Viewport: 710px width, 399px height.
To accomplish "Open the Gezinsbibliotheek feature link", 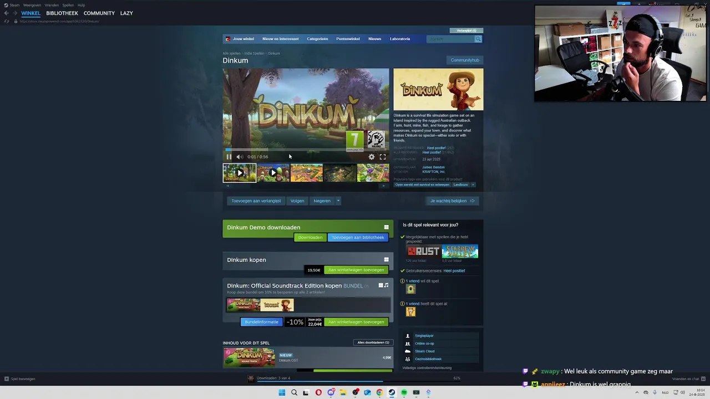I will click(x=428, y=359).
